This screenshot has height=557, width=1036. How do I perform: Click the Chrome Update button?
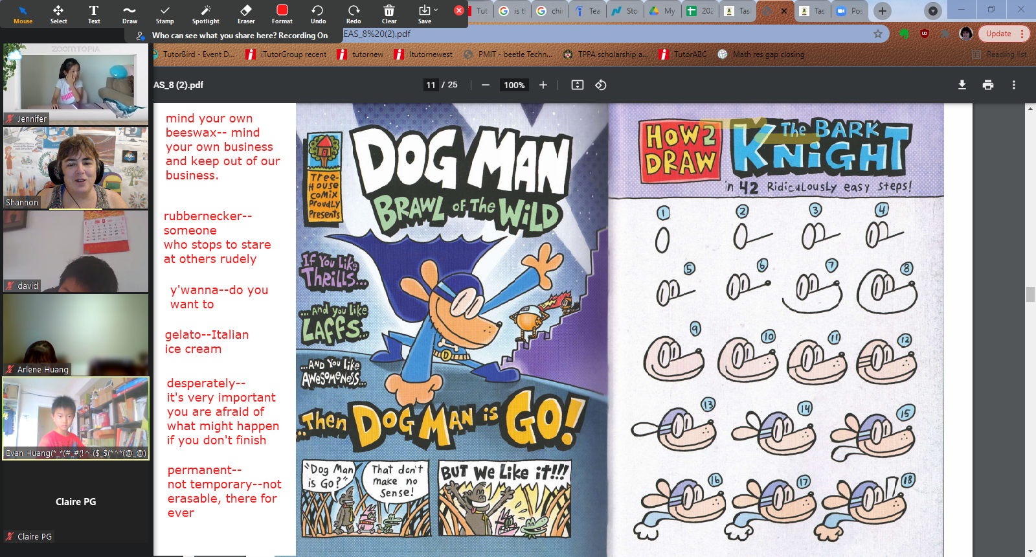point(1003,34)
